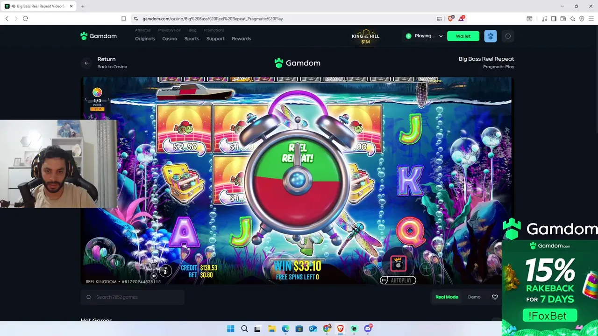Screen dimensions: 598x336
Task: Open the Originals menu
Action: pyautogui.click(x=145, y=39)
